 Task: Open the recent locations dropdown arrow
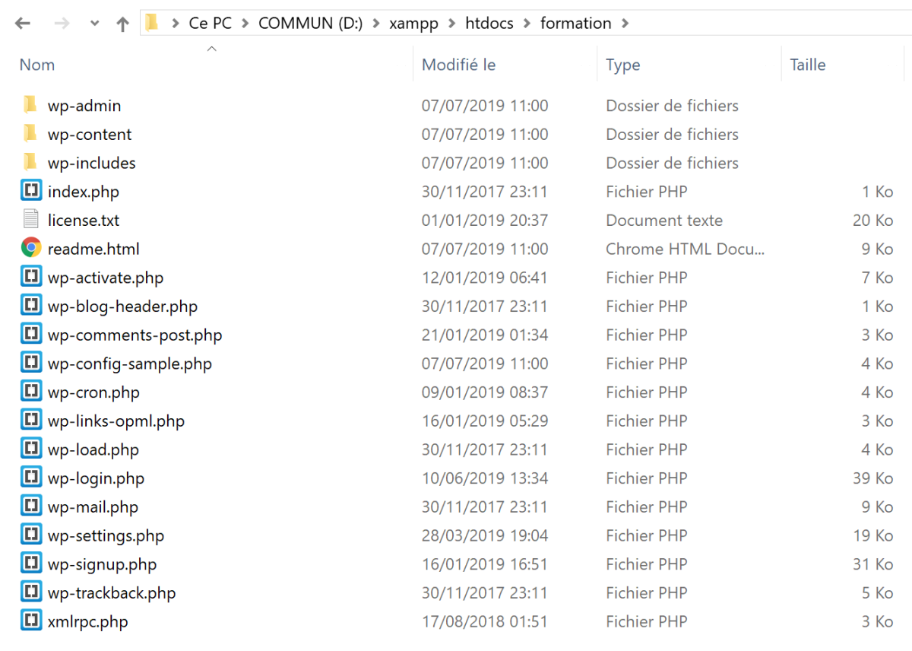pos(94,24)
